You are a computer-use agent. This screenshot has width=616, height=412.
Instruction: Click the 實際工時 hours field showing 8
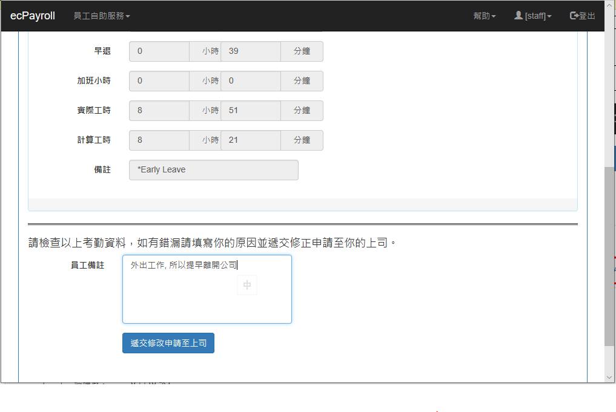point(159,111)
